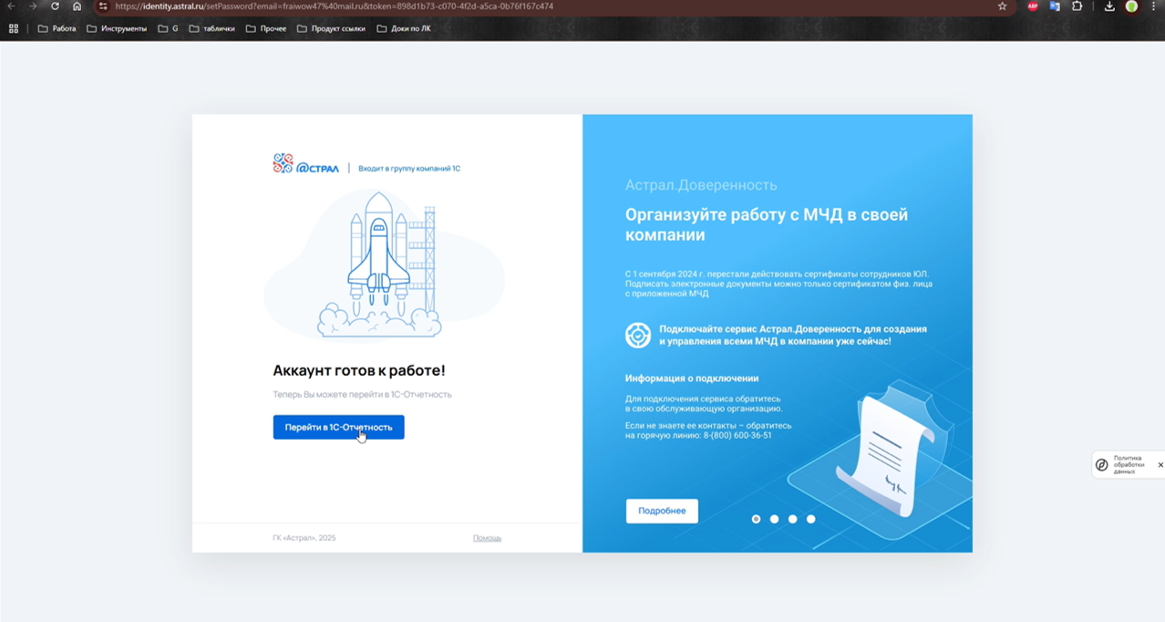This screenshot has height=622, width=1165.
Task: Open the red ABP extension icon
Action: pos(1033,6)
